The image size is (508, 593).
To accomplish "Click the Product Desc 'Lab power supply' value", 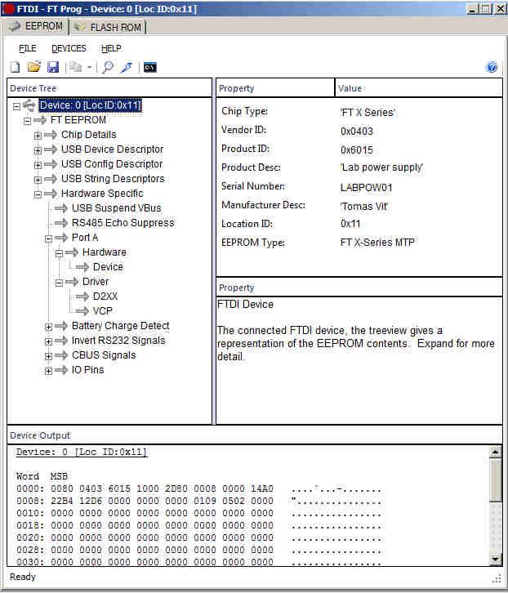I will click(381, 167).
